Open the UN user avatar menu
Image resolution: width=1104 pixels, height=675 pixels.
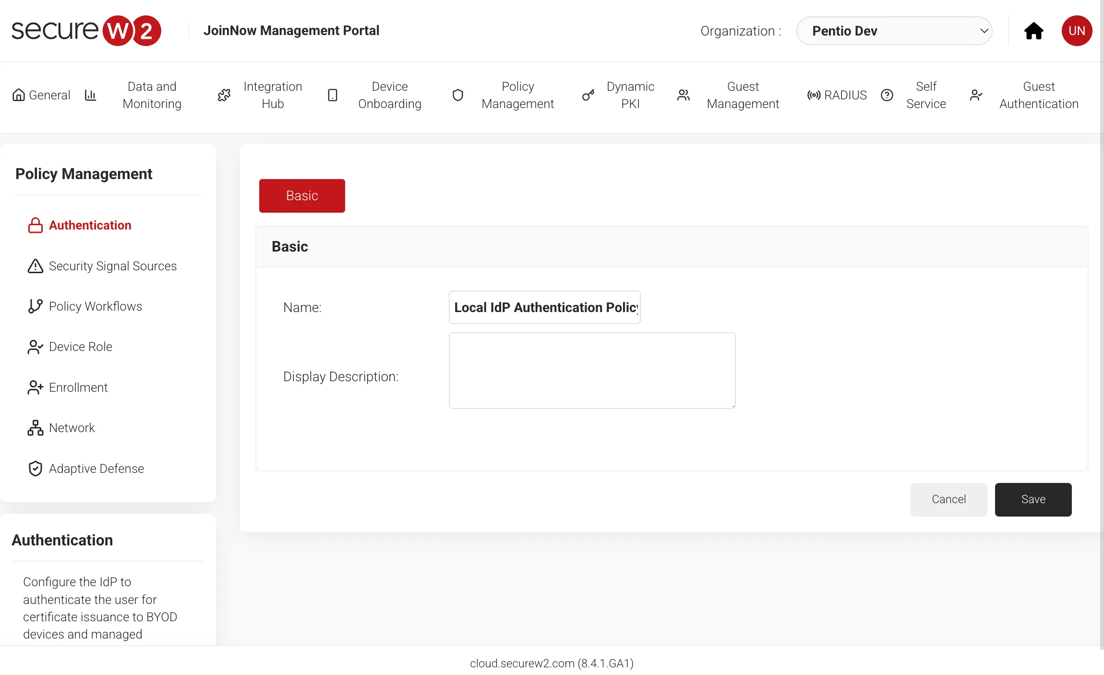[1077, 31]
